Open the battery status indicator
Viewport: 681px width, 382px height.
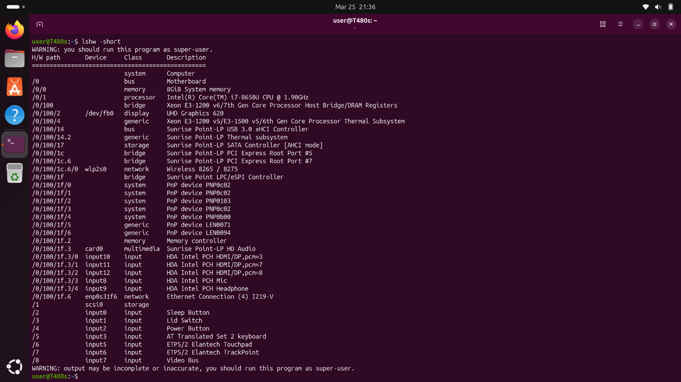tap(670, 7)
